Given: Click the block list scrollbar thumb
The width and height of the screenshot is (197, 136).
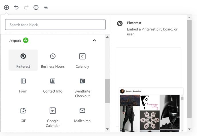Looking at the screenshot, I should point(107,91).
